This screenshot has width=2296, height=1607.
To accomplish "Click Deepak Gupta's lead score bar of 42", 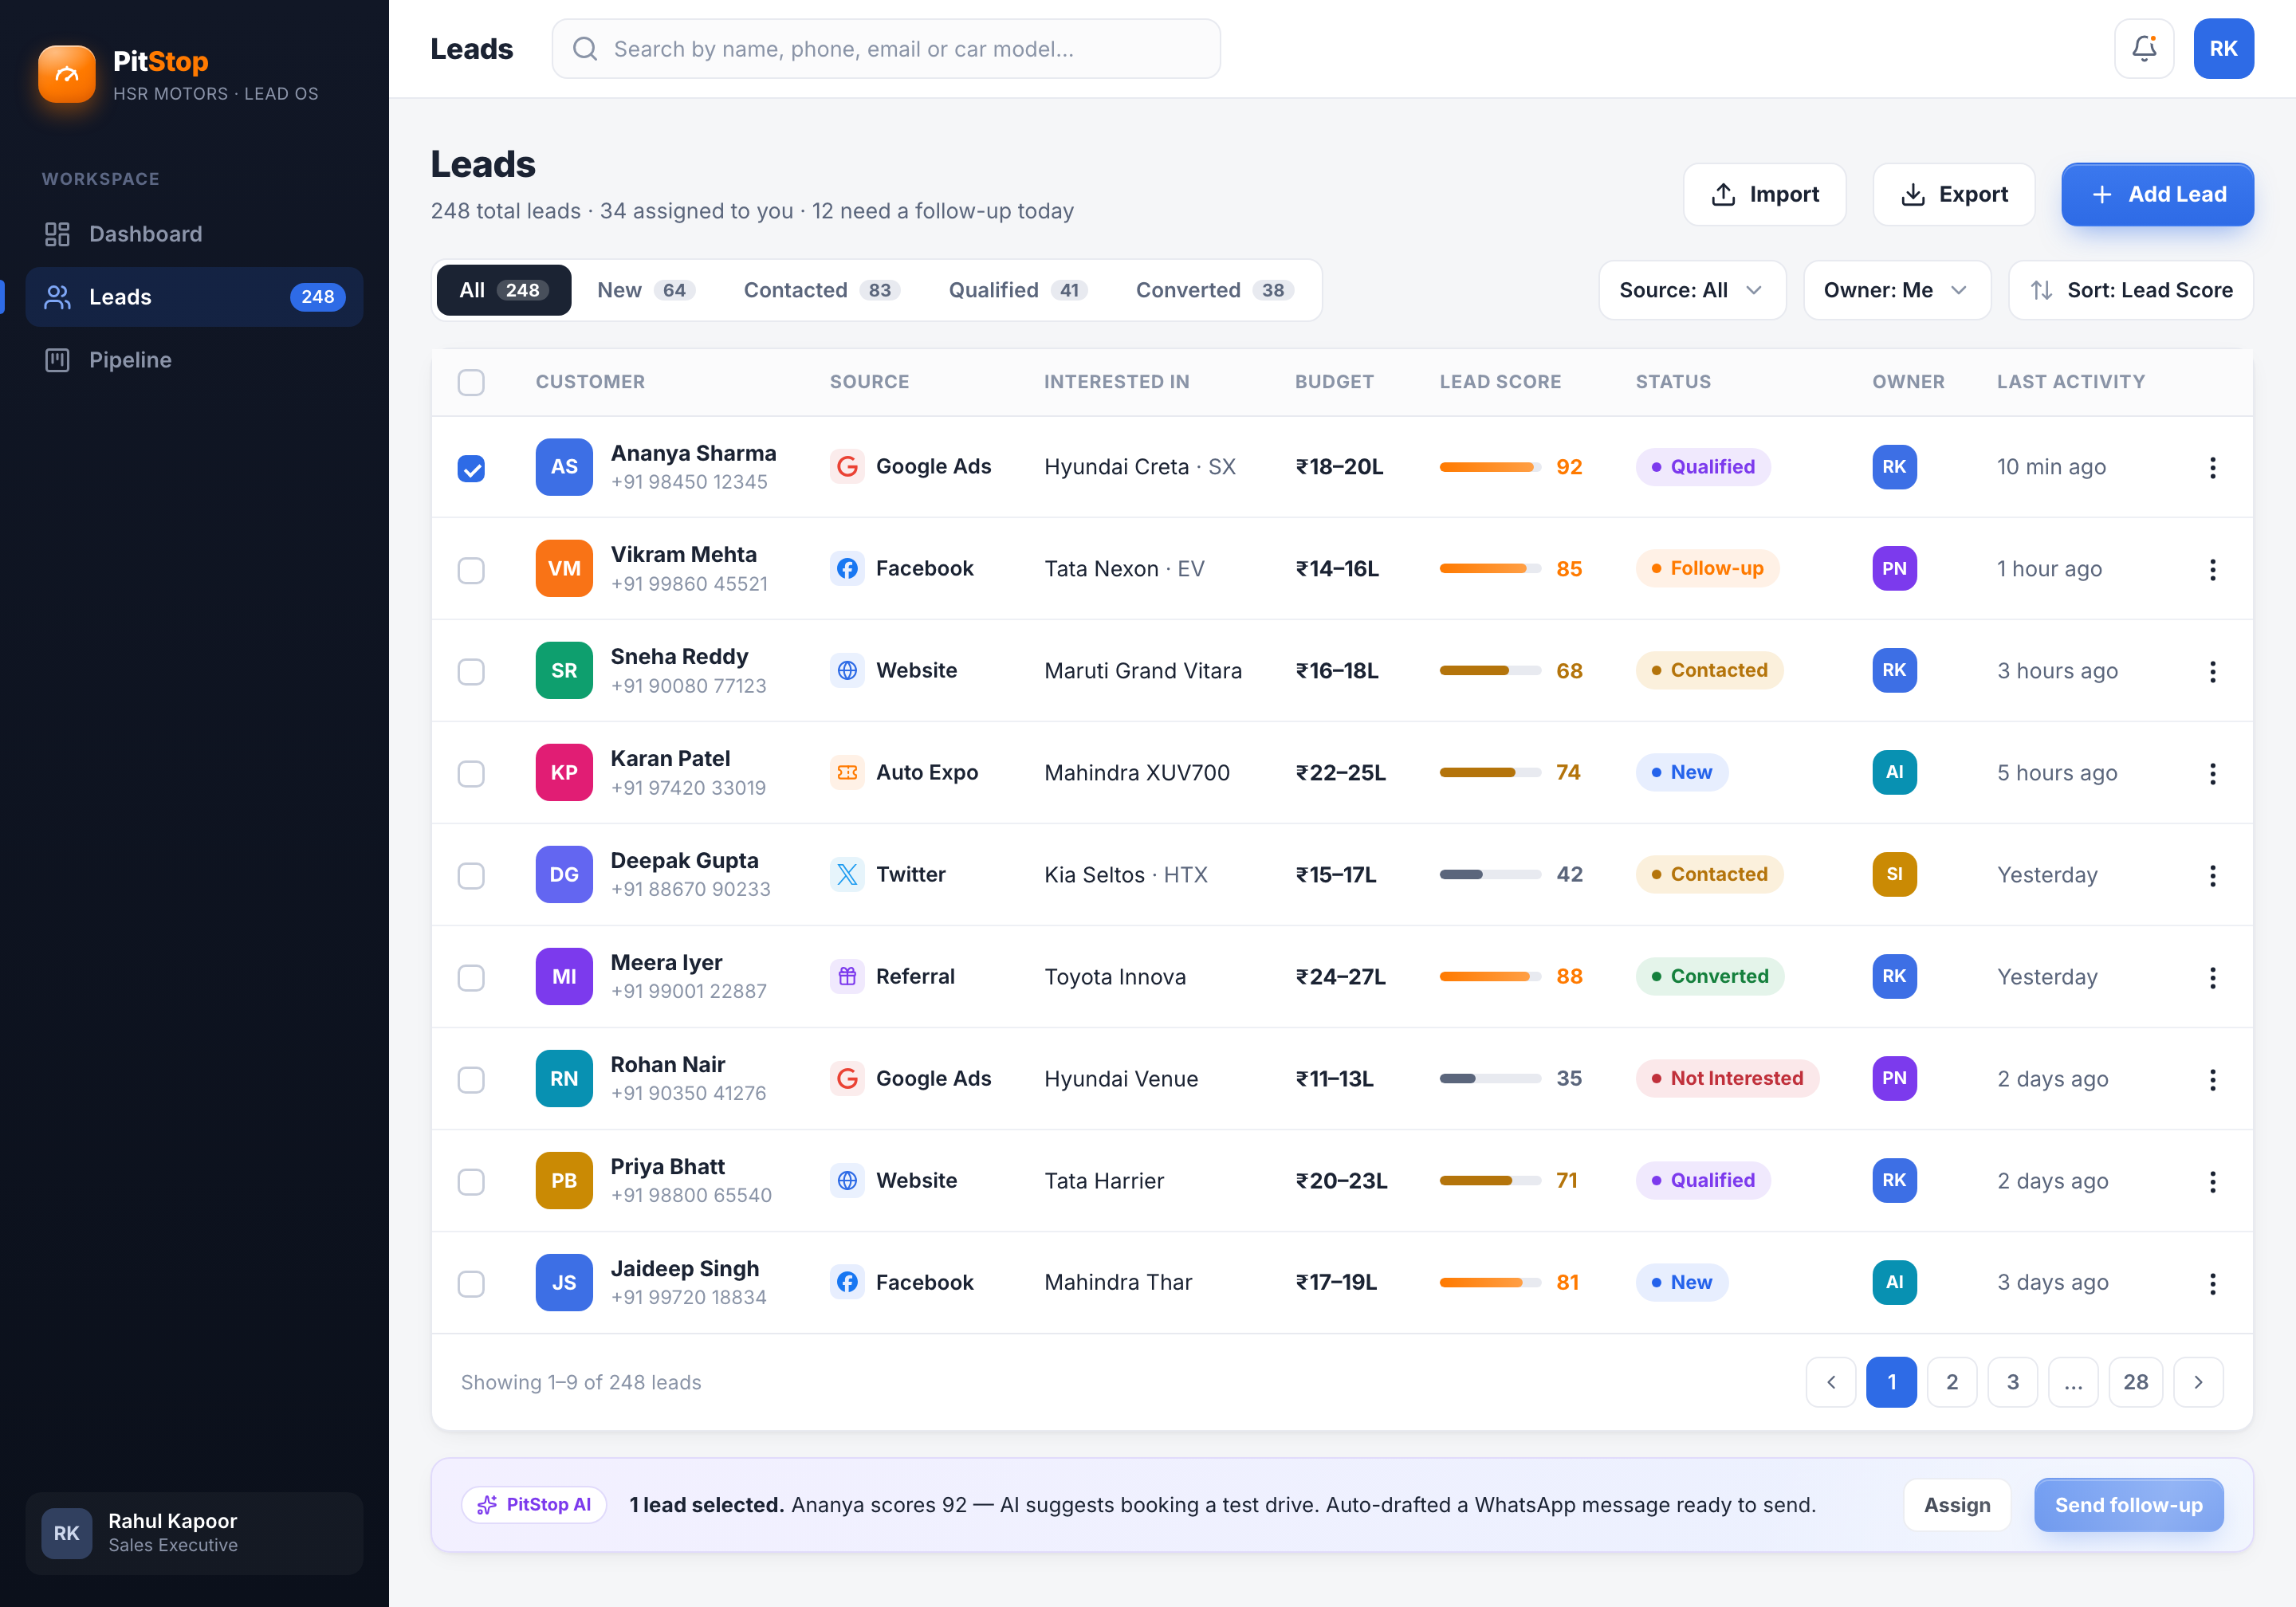I will (1489, 875).
